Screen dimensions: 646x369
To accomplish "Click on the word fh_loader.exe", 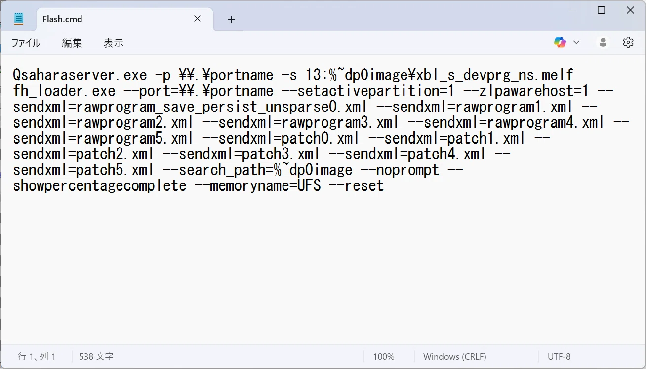I will (x=64, y=91).
